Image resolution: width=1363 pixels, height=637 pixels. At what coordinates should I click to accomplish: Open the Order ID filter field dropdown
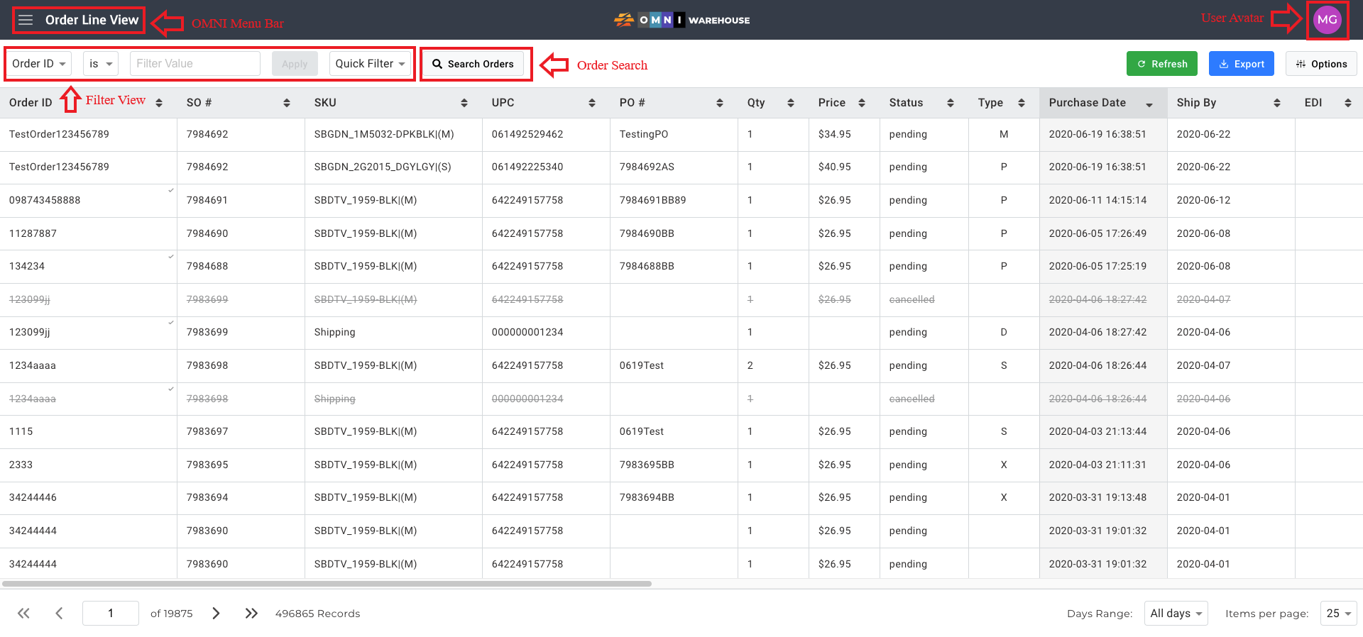[x=39, y=64]
